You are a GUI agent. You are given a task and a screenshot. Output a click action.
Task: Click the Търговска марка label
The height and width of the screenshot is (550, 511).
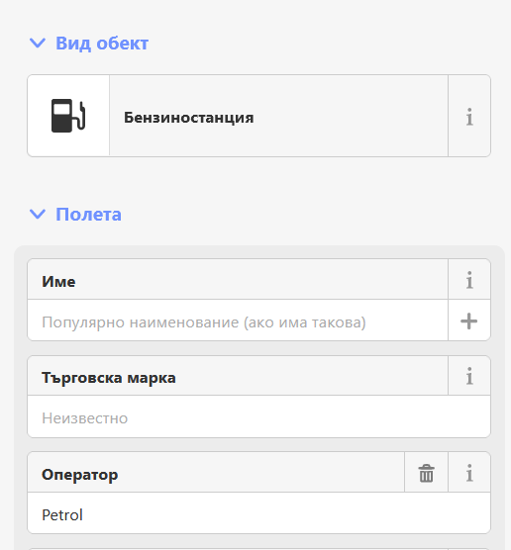click(x=109, y=378)
